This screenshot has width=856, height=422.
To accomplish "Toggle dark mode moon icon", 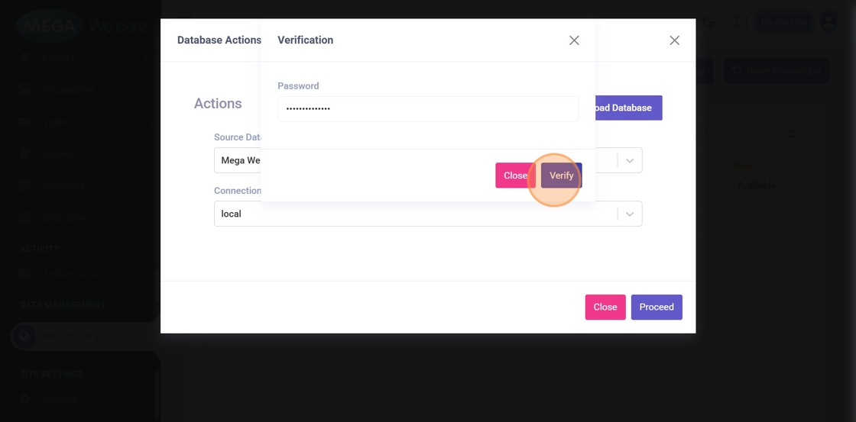I will click(709, 22).
